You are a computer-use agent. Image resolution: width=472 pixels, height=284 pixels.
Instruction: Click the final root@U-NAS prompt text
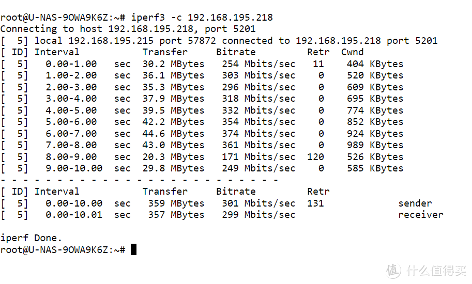[63, 249]
